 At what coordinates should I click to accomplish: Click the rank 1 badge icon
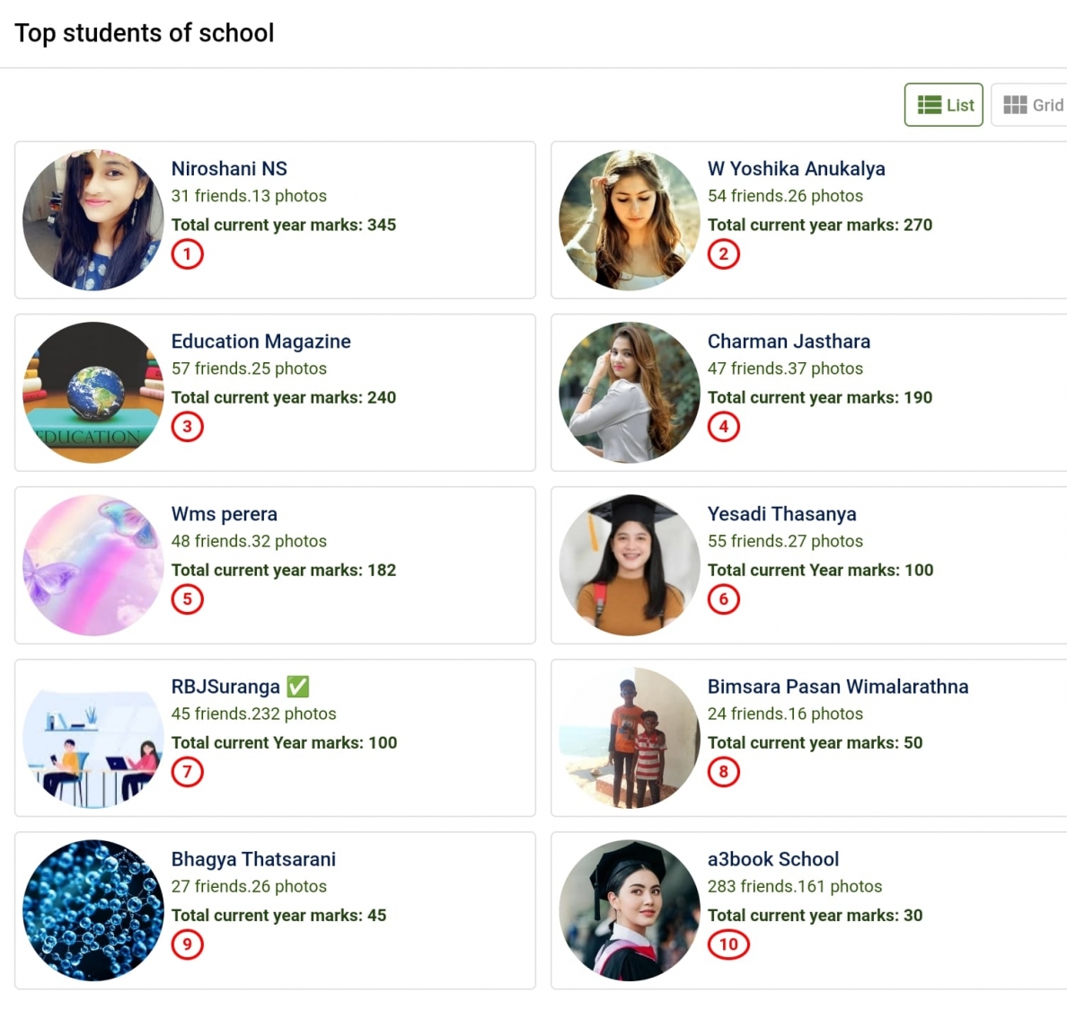coord(188,254)
